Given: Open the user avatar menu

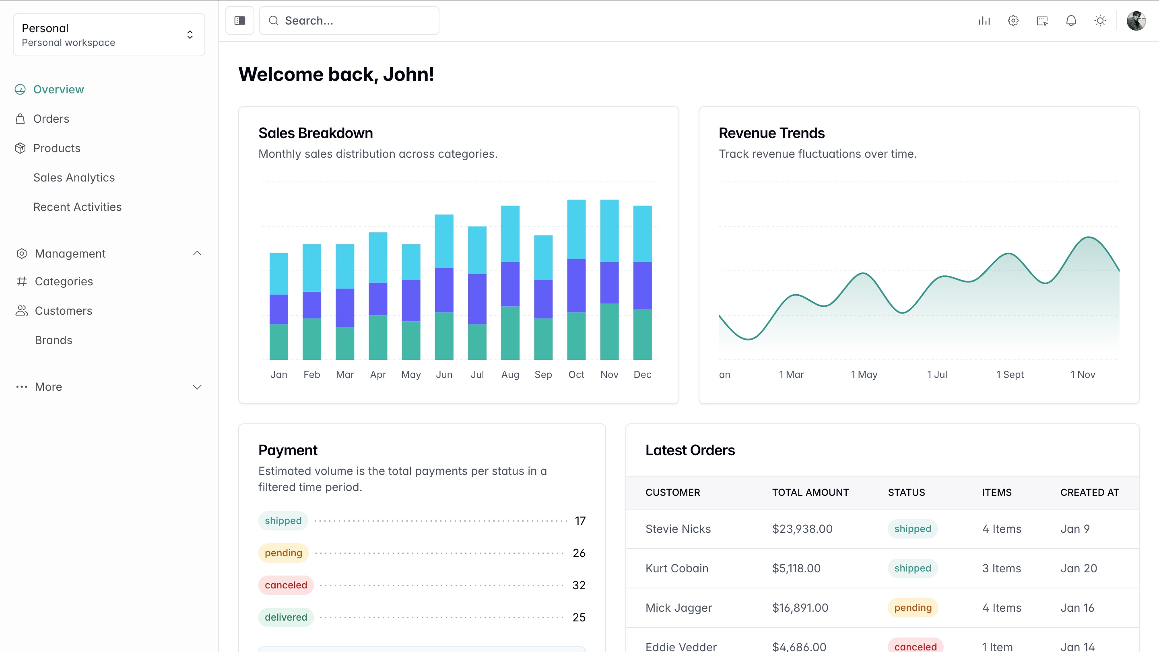Looking at the screenshot, I should (x=1136, y=21).
